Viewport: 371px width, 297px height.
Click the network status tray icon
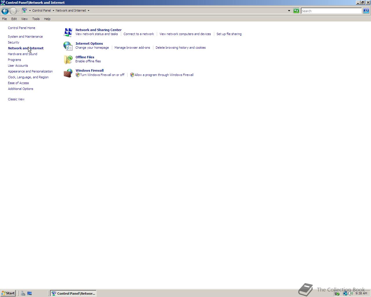[345, 293]
